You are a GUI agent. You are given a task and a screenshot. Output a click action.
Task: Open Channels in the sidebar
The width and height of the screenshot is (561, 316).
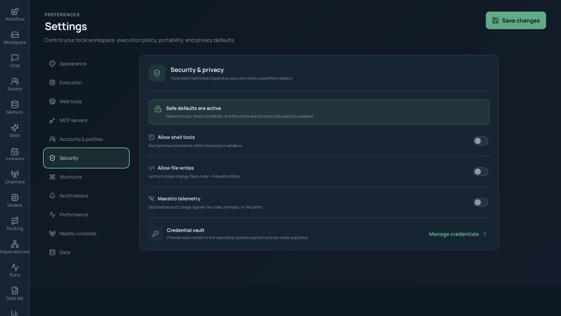click(x=14, y=177)
